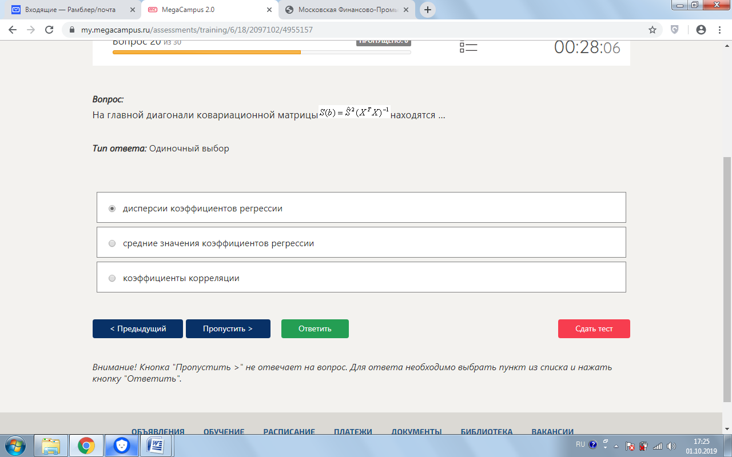Screen dimensions: 732x457
Task: Click the help question mark tray icon
Action: click(x=592, y=444)
